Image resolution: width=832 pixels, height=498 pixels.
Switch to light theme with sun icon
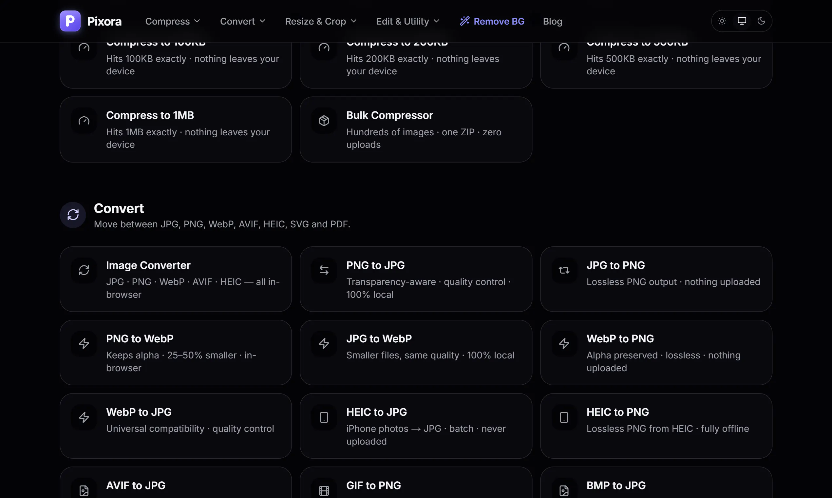click(722, 21)
